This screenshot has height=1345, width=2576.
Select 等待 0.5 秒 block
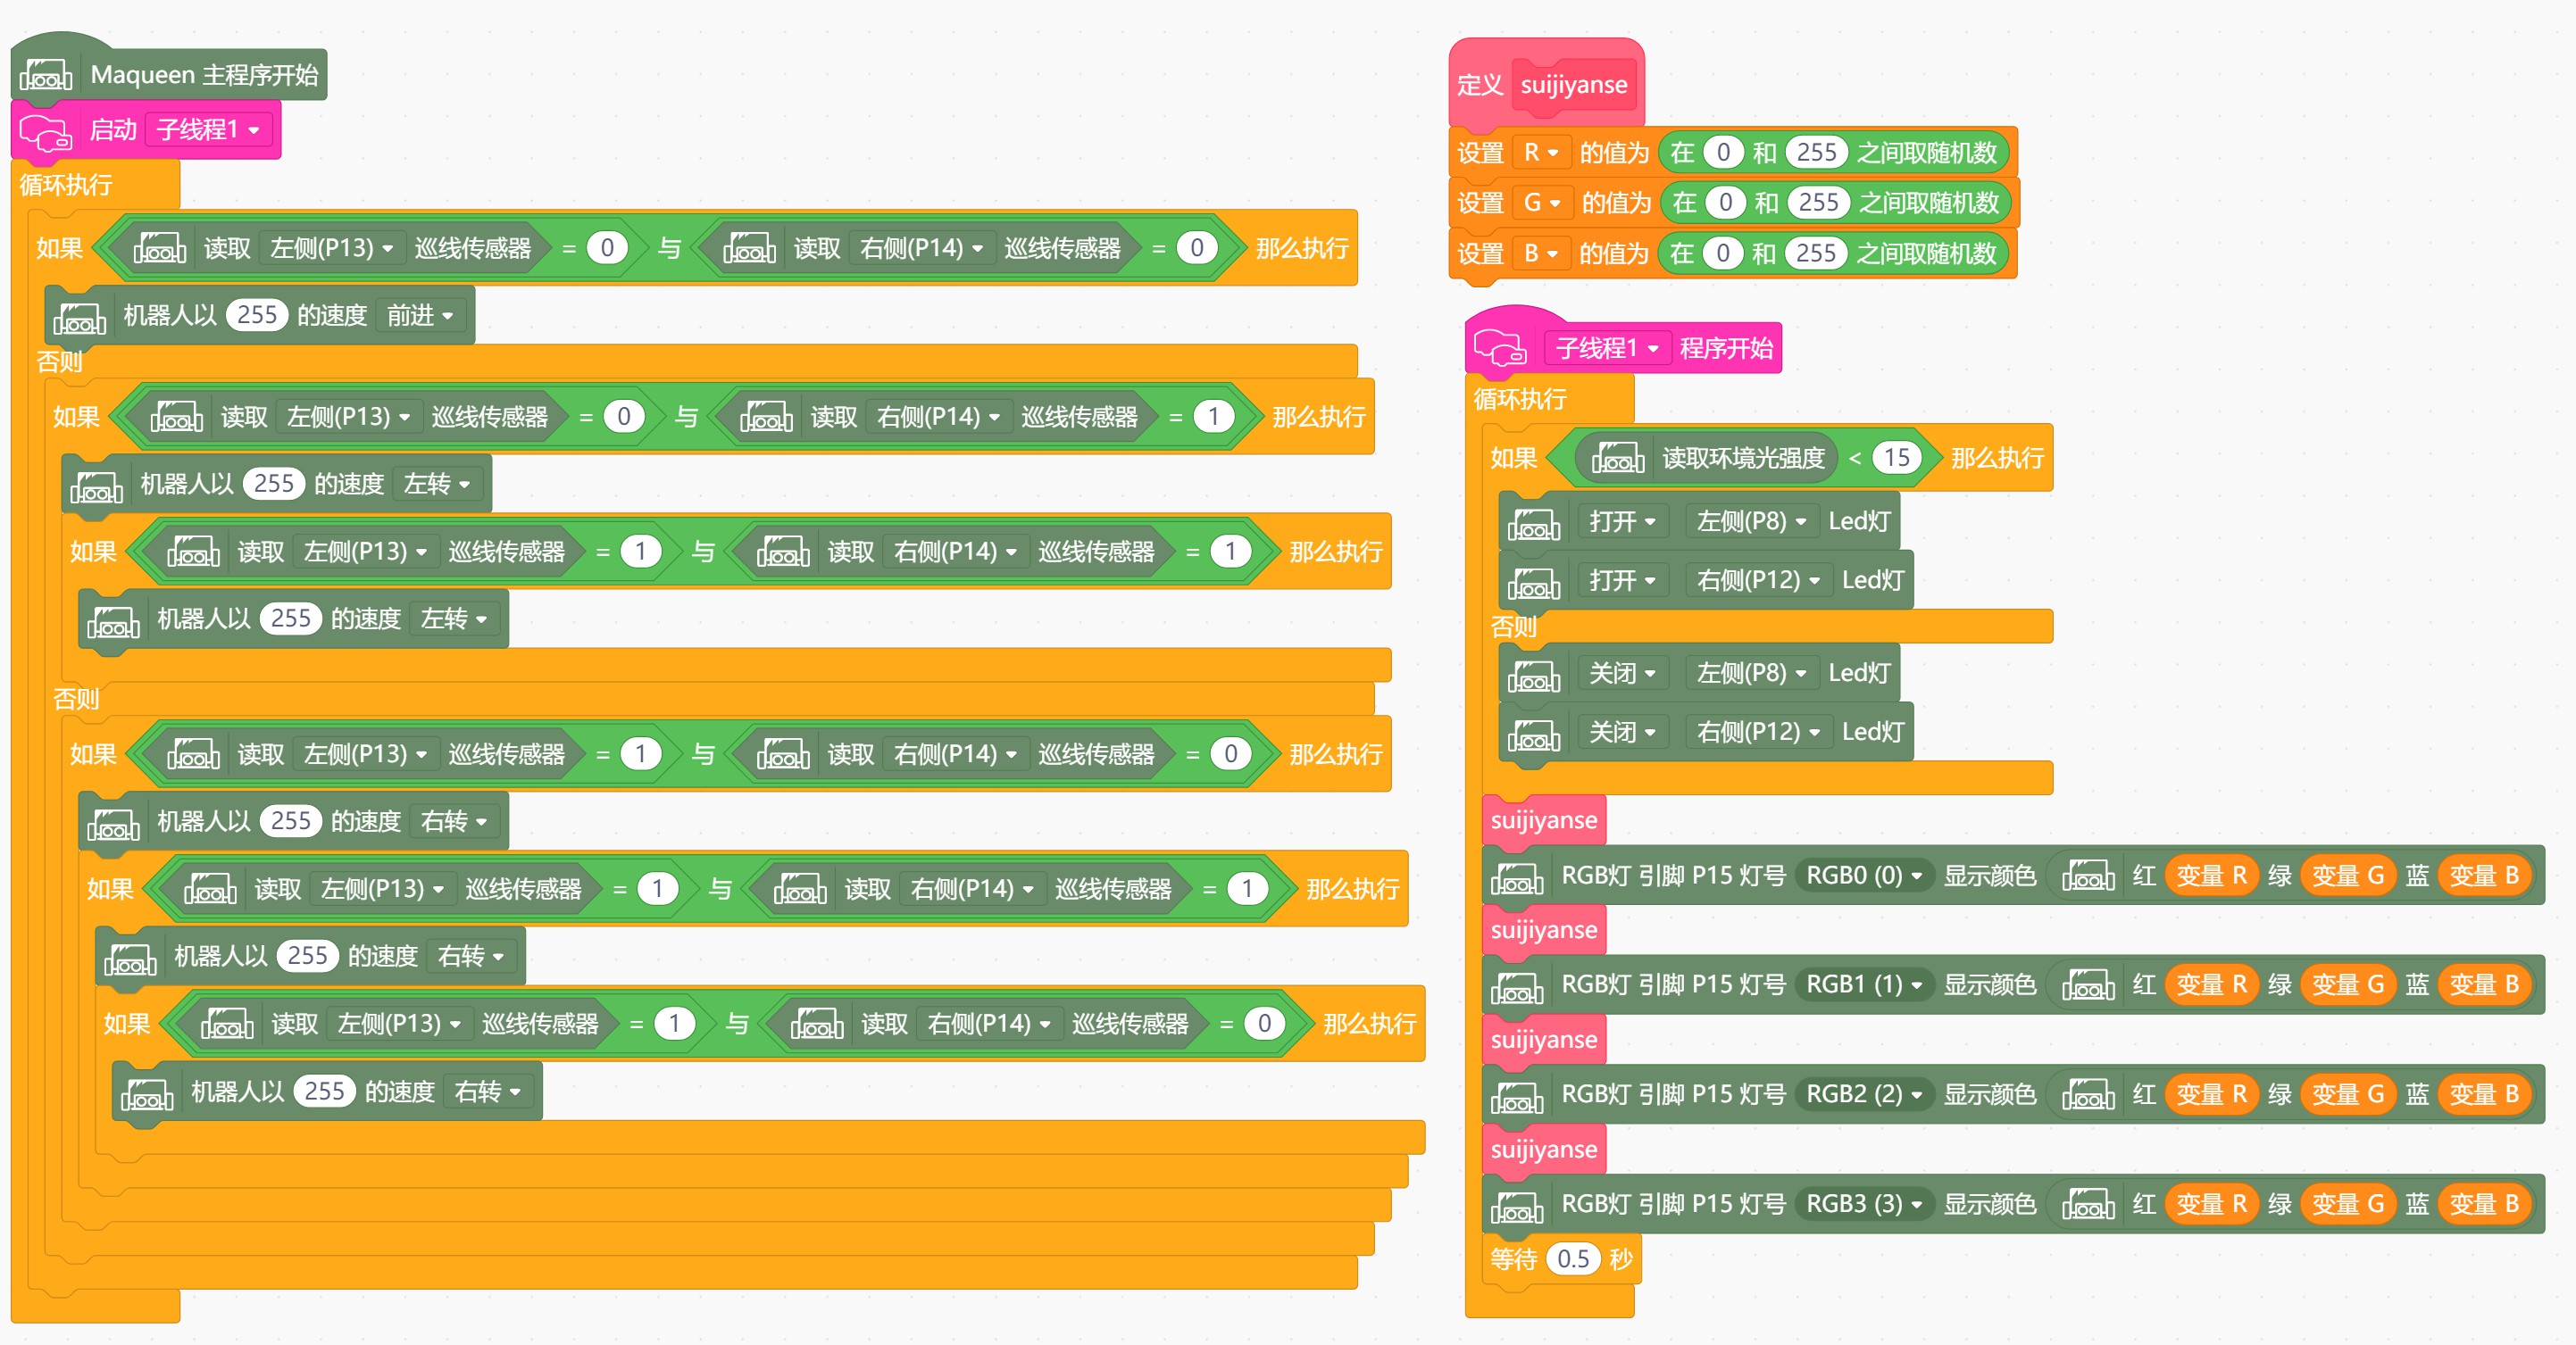(1561, 1259)
